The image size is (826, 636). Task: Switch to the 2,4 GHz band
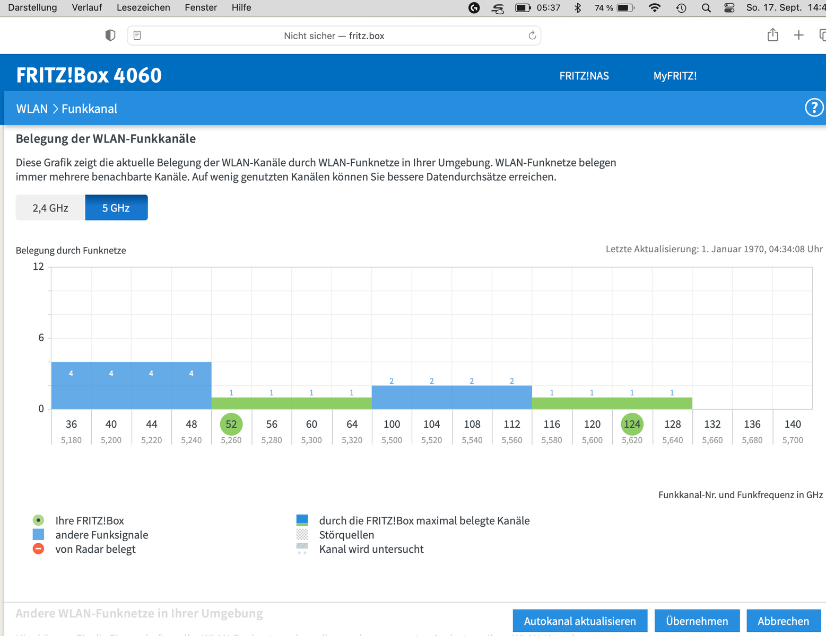pos(50,208)
